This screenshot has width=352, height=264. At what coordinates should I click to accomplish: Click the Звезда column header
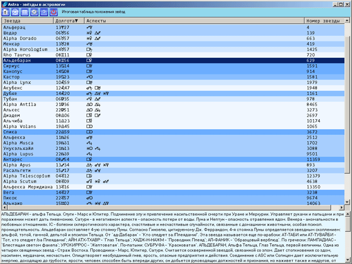click(x=26, y=21)
